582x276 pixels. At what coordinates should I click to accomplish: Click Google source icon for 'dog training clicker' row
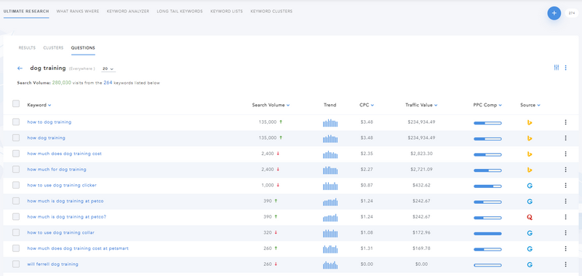click(x=530, y=186)
